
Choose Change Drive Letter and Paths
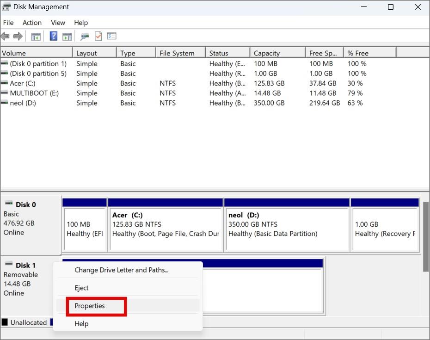128,270
